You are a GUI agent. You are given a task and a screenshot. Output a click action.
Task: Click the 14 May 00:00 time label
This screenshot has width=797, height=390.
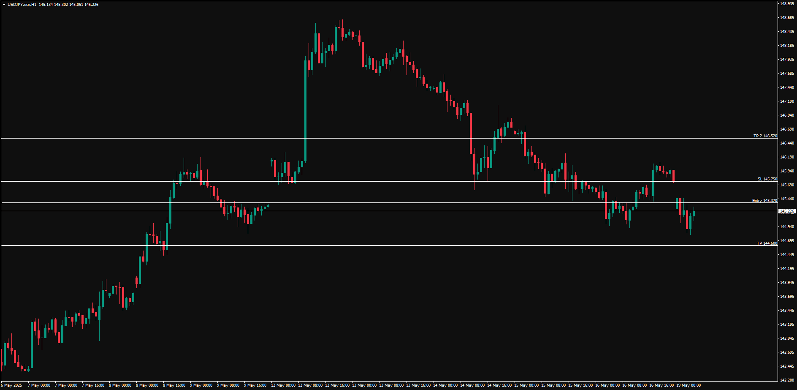point(446,385)
